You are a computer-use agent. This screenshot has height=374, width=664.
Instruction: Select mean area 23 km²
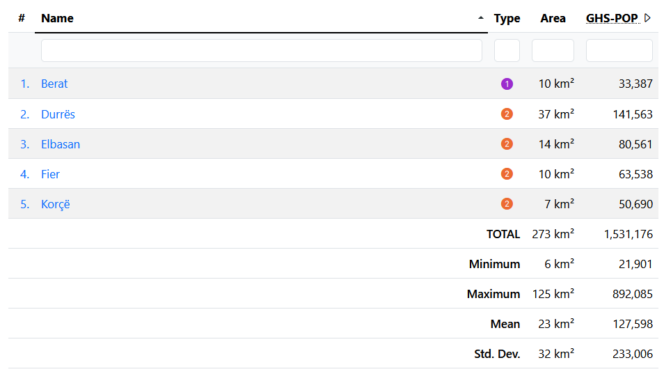[x=556, y=324]
